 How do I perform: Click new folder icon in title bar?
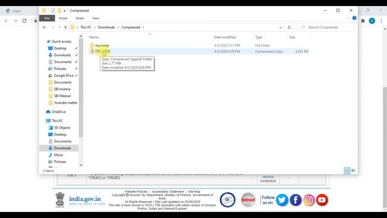point(59,11)
